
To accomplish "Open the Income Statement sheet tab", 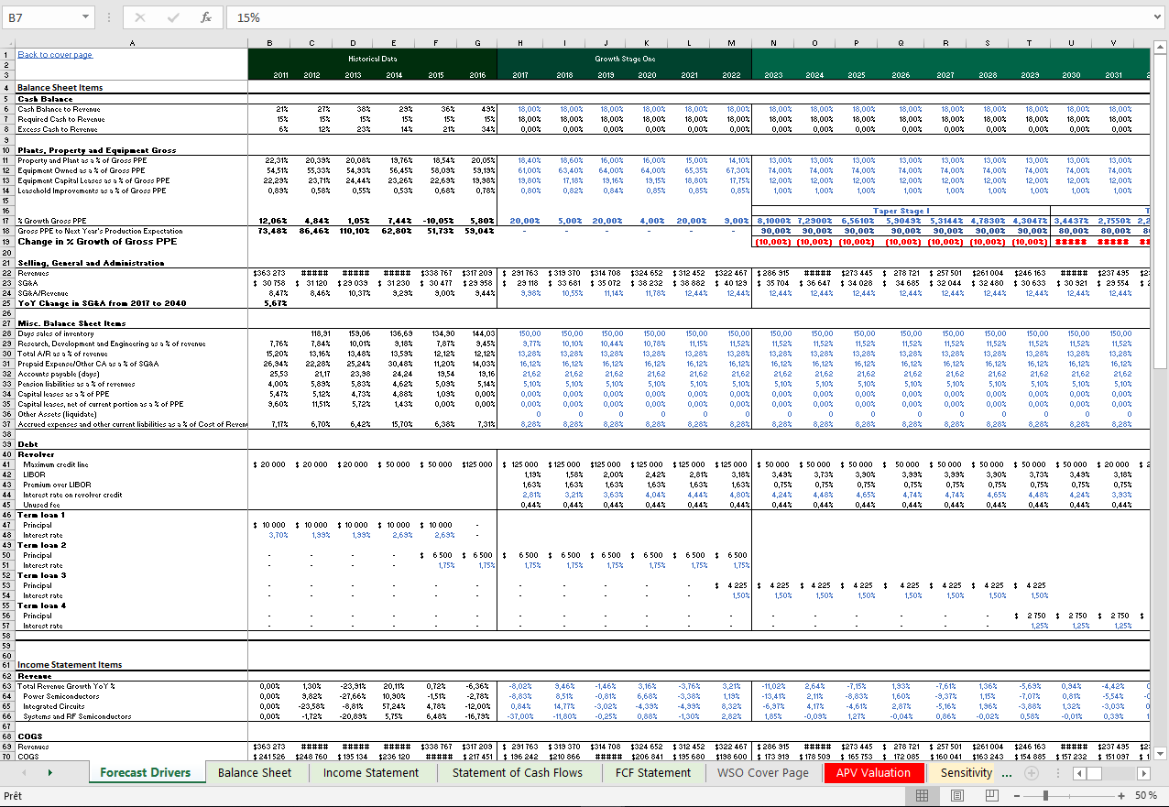I will tap(371, 772).
